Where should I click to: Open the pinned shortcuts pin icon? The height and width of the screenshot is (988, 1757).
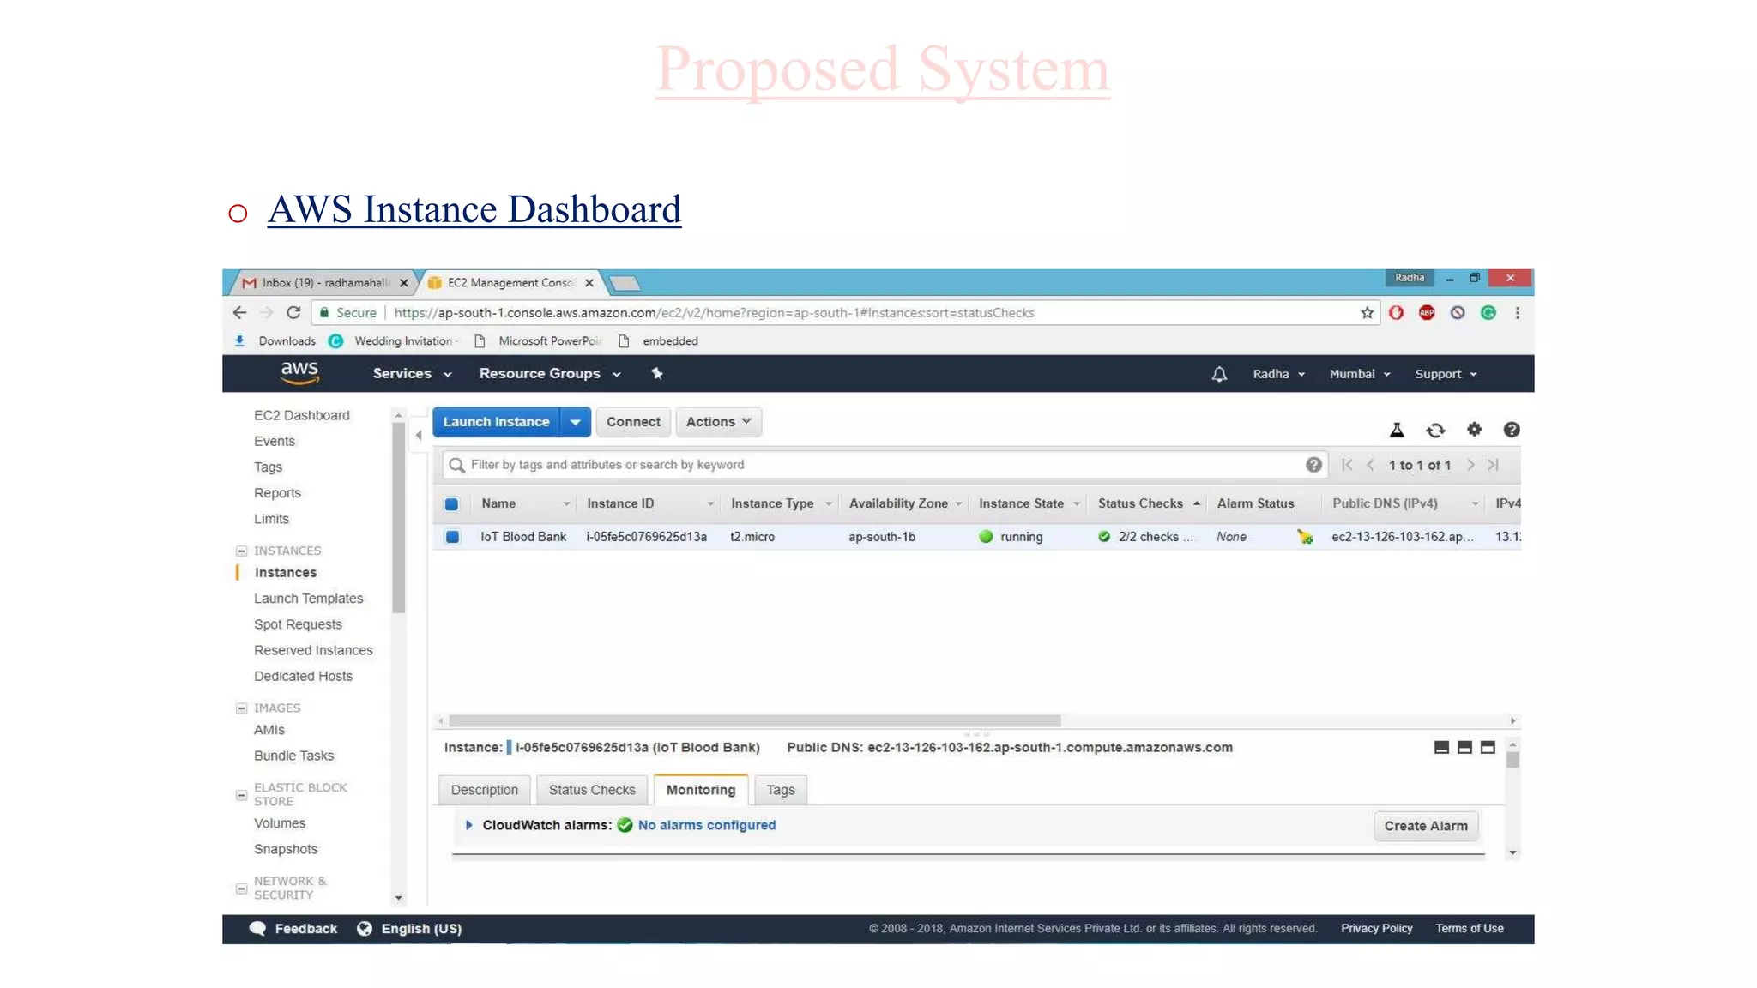point(657,374)
